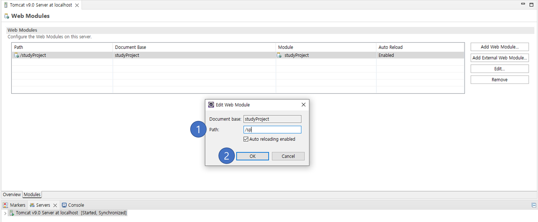The height and width of the screenshot is (222, 538).
Task: Click the Enabled Auto Reload cell
Action: point(420,55)
